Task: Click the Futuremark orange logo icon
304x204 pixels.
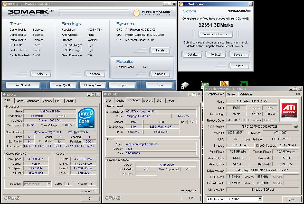Action: click(x=137, y=13)
